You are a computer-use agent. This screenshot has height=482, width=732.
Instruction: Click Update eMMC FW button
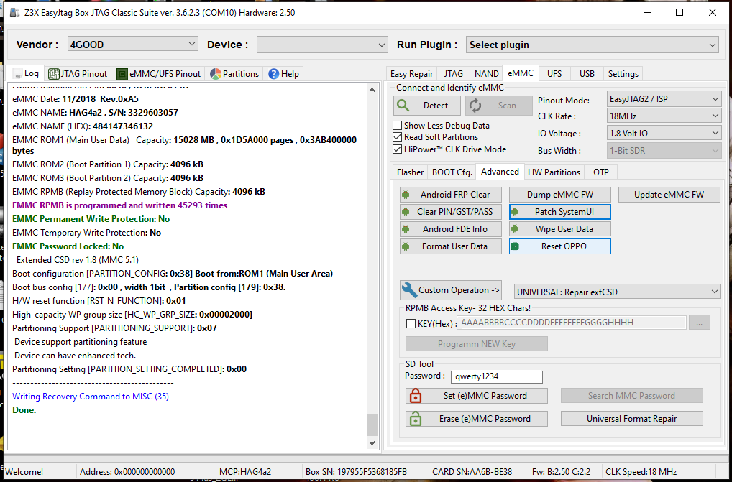coord(669,195)
